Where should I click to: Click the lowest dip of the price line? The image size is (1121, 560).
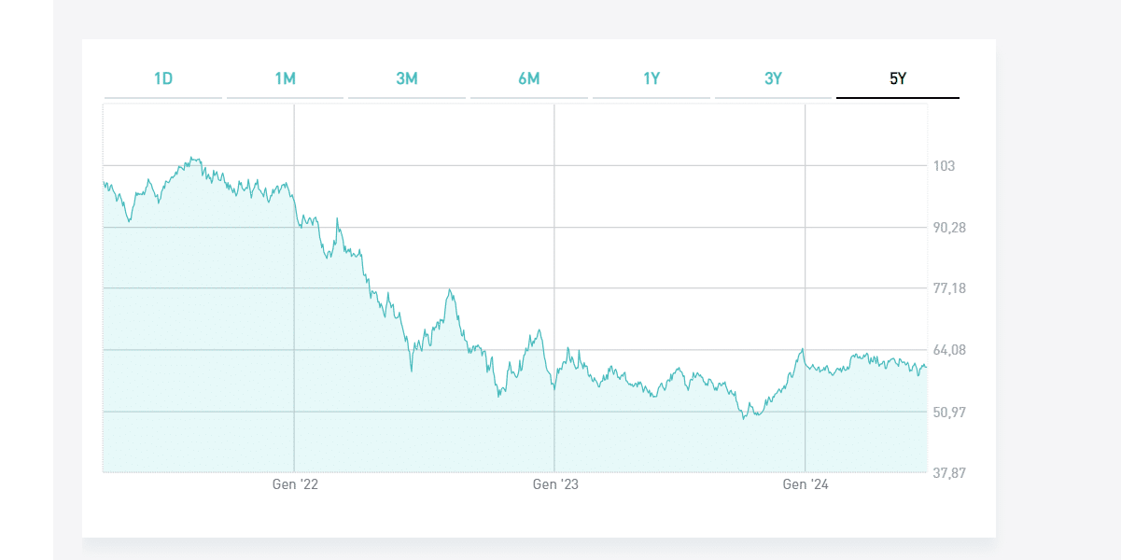point(744,418)
